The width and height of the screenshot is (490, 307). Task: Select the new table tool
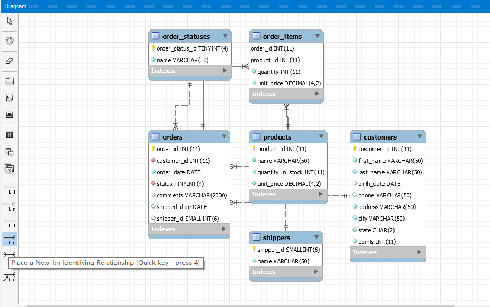tap(9, 135)
